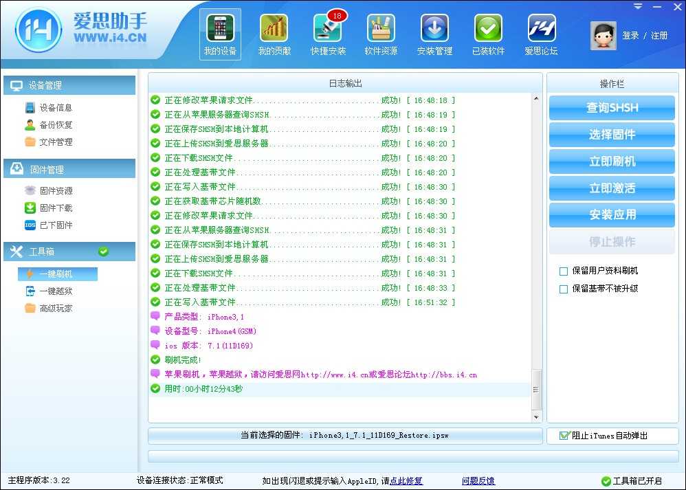Click the 主程序版本:3.22 status text
This screenshot has width=686, height=490.
pyautogui.click(x=39, y=480)
